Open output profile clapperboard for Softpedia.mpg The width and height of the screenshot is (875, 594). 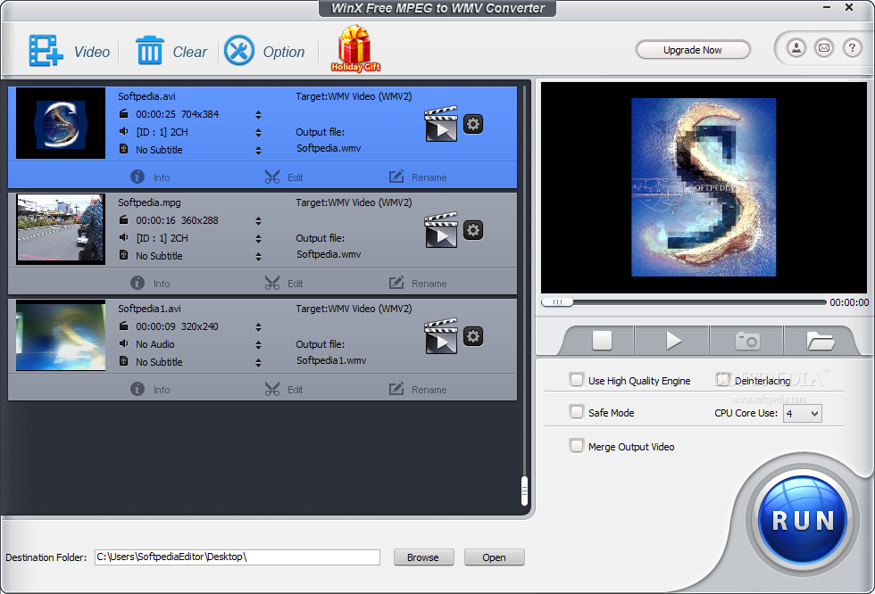point(441,229)
